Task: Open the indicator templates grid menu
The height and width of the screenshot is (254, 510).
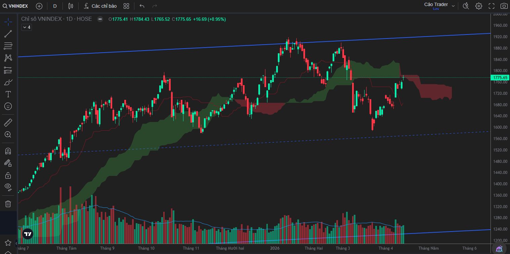Action: tap(126, 6)
